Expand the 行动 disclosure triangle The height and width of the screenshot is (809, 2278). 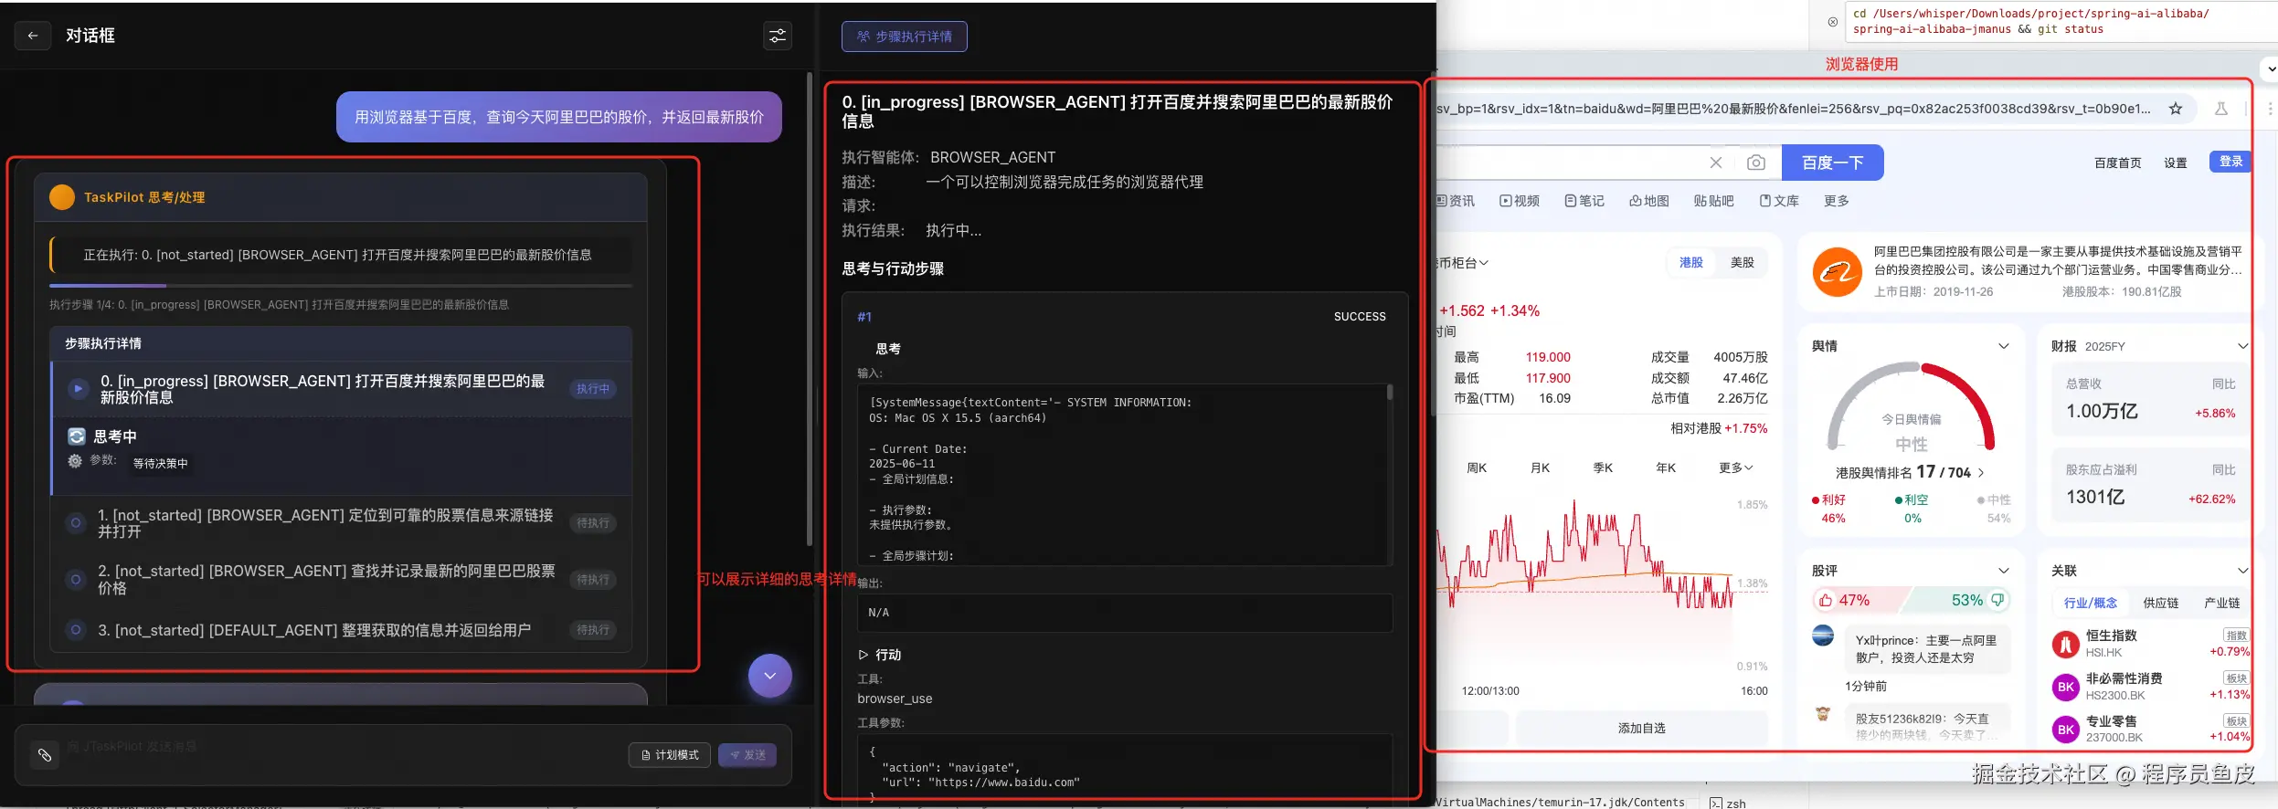point(864,655)
